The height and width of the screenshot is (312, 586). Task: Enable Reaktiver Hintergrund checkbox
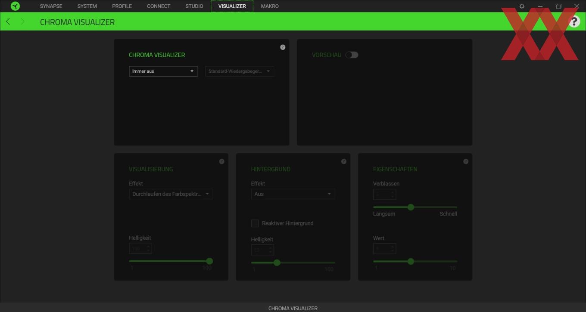255,223
